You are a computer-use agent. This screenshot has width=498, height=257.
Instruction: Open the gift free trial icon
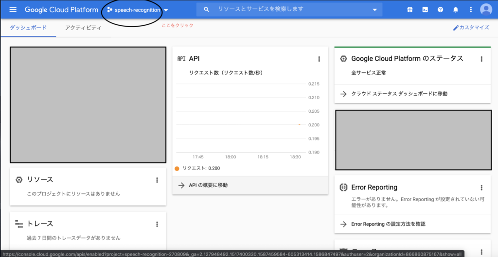[x=409, y=10]
